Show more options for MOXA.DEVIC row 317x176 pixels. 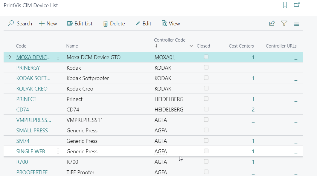point(58,57)
